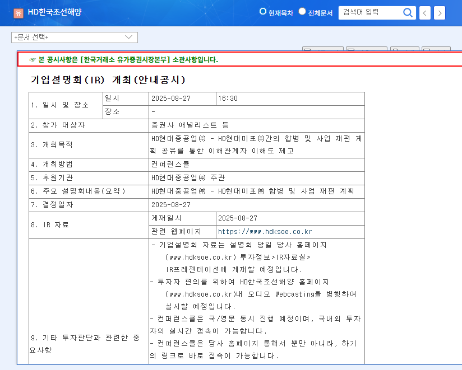The image size is (462, 370).
Task: Click the HD한국조선해양 company name header
Action: tap(54, 12)
